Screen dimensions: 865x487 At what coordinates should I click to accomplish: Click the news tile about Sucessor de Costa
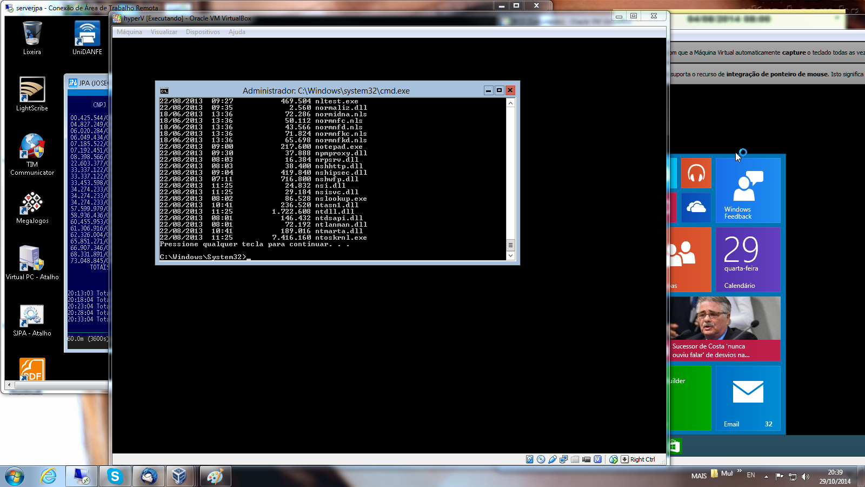coord(726,328)
